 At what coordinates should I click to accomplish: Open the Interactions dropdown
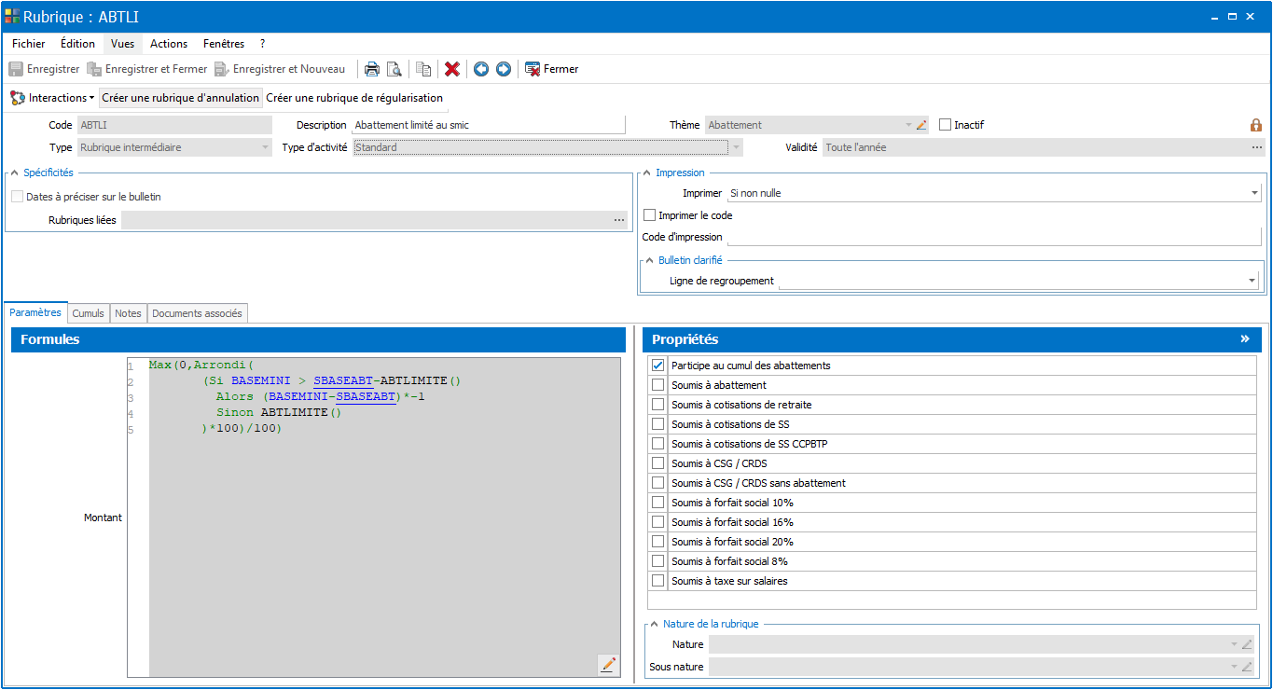tap(52, 98)
